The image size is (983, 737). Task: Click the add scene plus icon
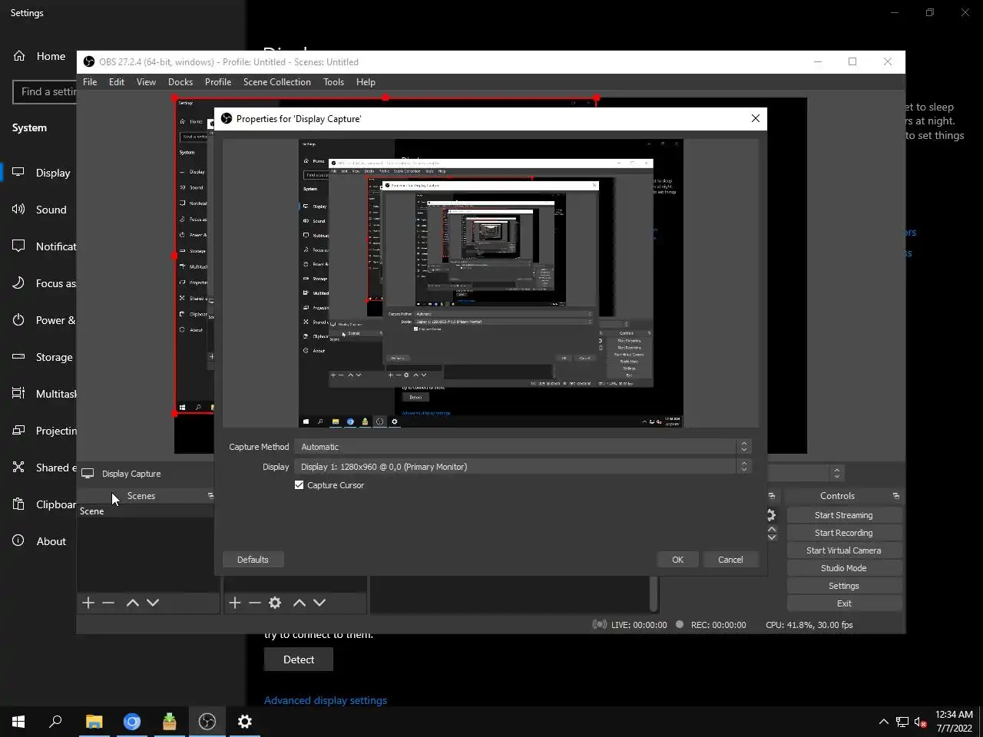(x=88, y=603)
